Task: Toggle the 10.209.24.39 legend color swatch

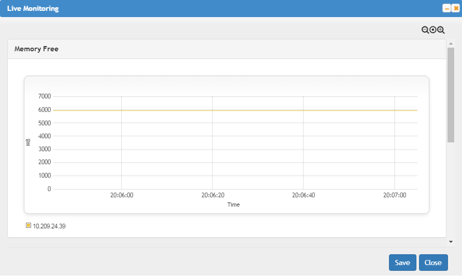Action: point(28,225)
